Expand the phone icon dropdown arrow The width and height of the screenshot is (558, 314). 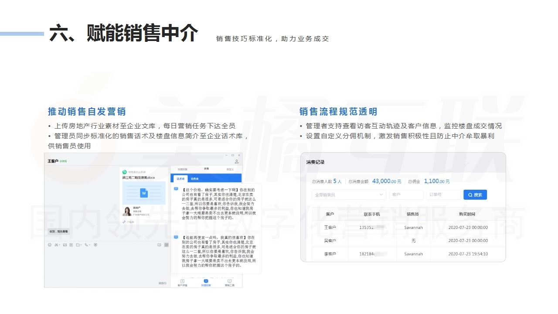[89, 245]
